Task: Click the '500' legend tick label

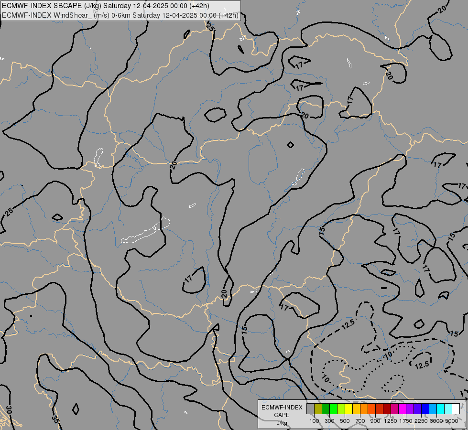Action: 345,421
